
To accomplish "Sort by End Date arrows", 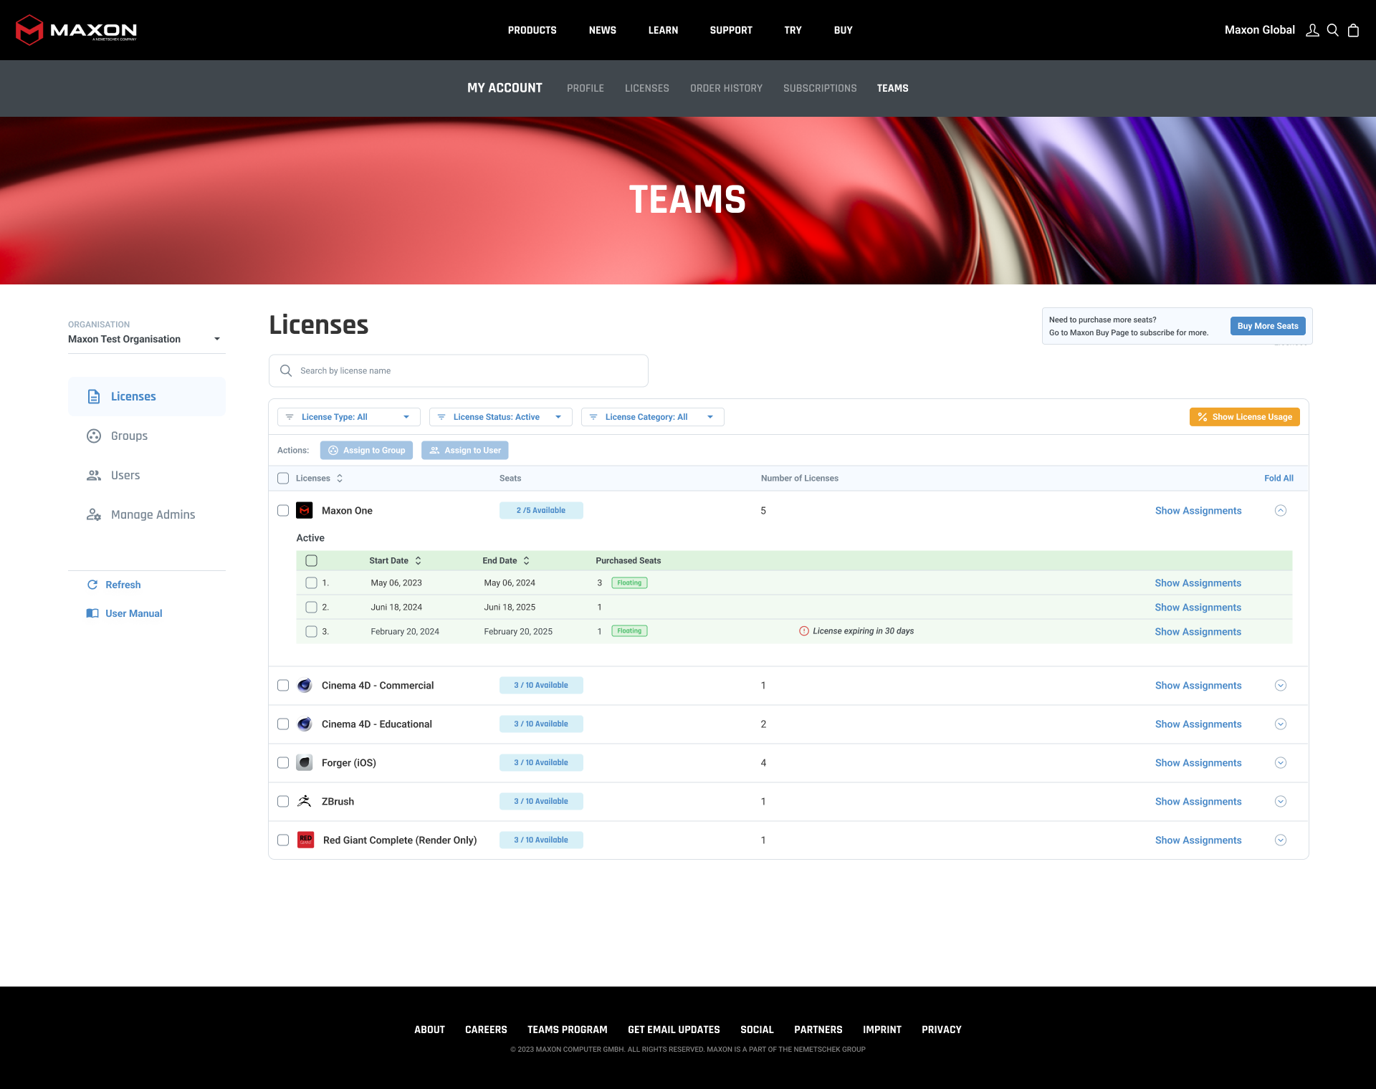I will coord(526,560).
